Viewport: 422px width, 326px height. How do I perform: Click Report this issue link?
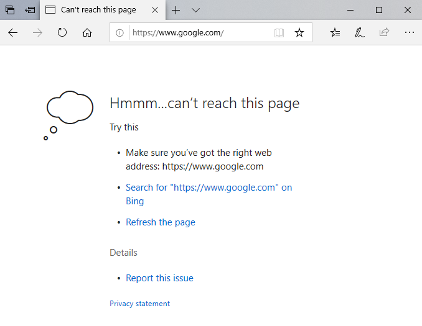click(159, 278)
